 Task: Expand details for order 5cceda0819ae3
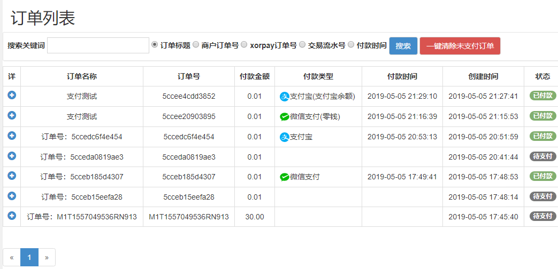point(12,156)
